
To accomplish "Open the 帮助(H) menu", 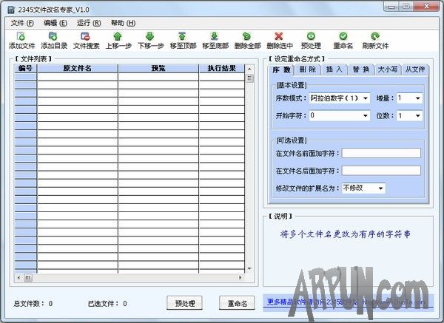I will coord(123,23).
